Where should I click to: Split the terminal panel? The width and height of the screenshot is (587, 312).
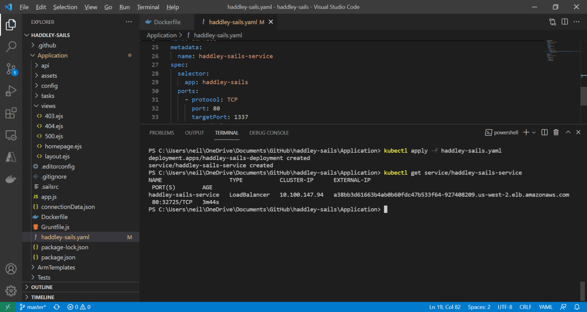544,132
